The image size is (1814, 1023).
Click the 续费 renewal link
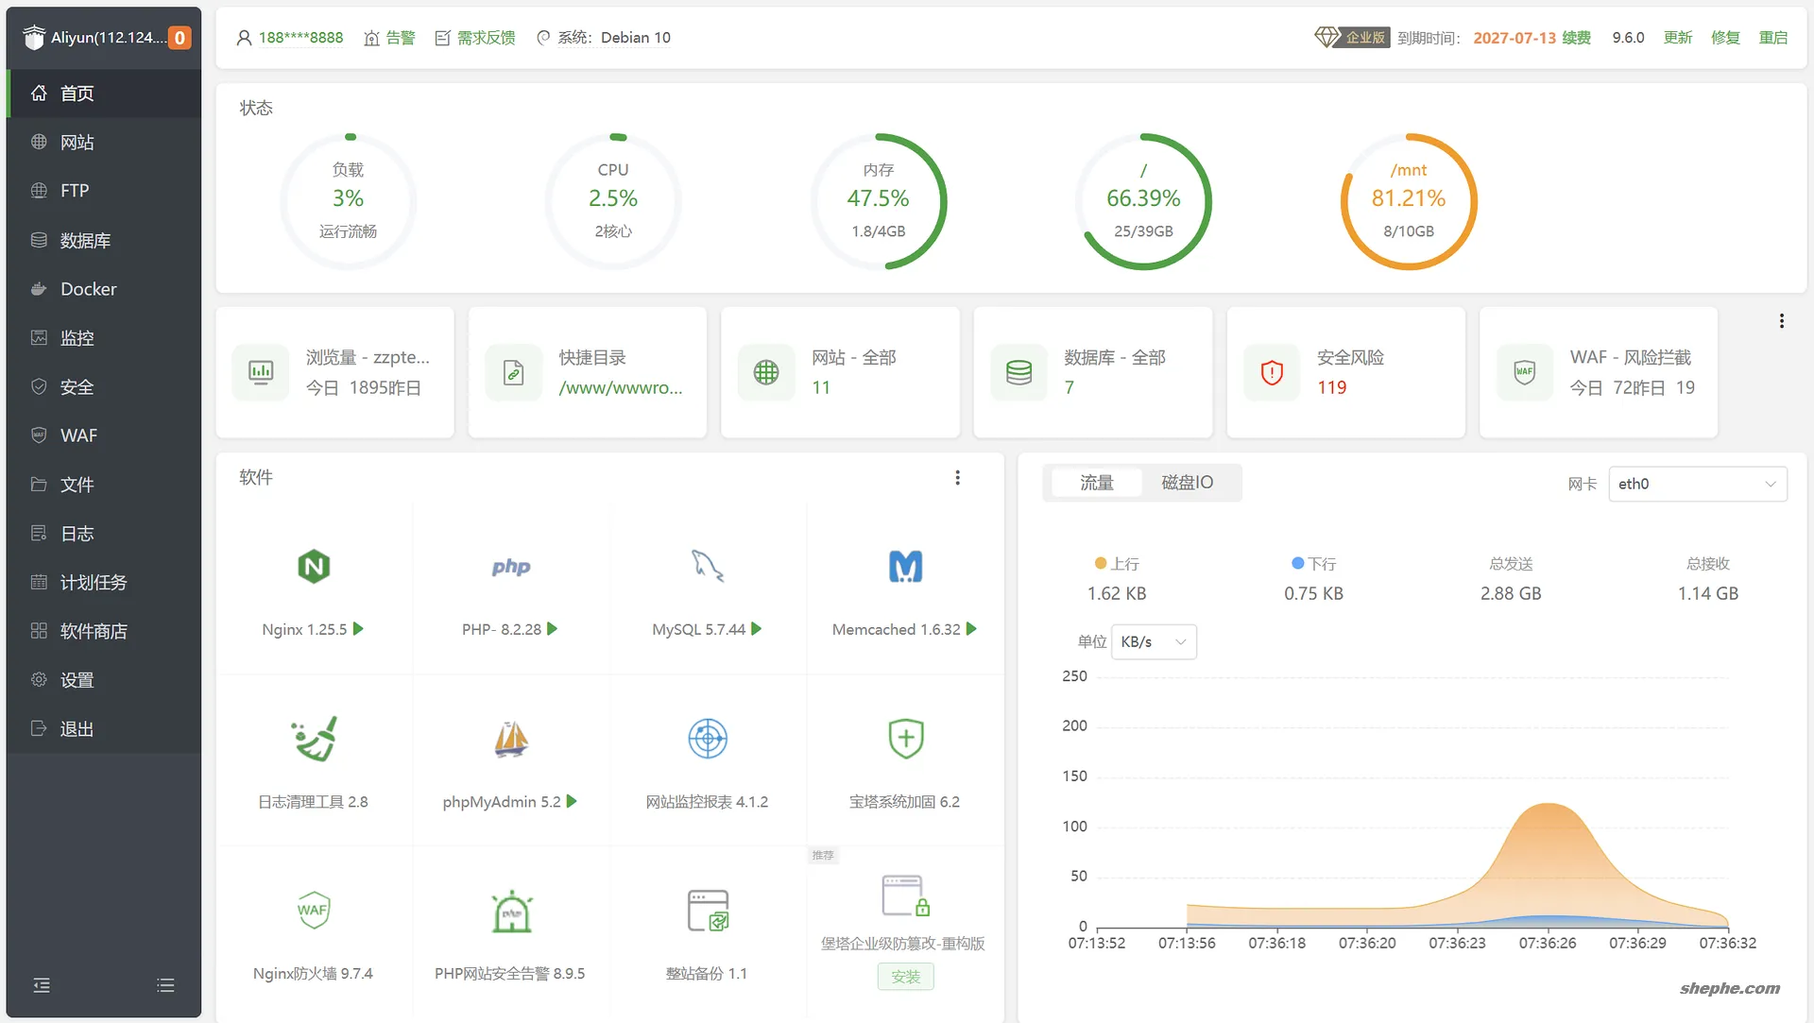(1576, 38)
